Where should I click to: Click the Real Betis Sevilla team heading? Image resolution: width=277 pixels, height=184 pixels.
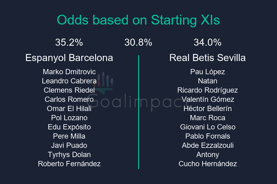[x=207, y=58]
